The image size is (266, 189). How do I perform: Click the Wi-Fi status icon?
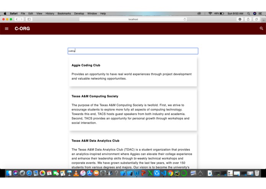(210, 13)
